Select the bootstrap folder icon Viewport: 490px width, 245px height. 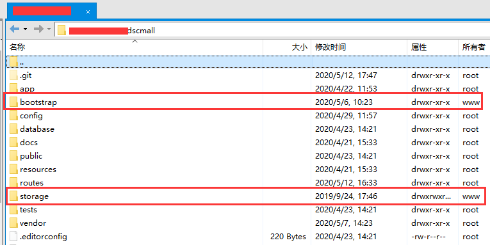[x=13, y=102]
